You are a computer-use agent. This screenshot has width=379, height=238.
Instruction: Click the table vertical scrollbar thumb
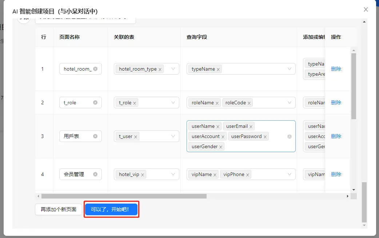click(x=354, y=86)
